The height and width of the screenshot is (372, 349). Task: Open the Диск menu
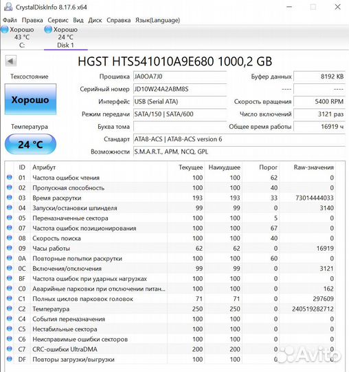tap(95, 20)
